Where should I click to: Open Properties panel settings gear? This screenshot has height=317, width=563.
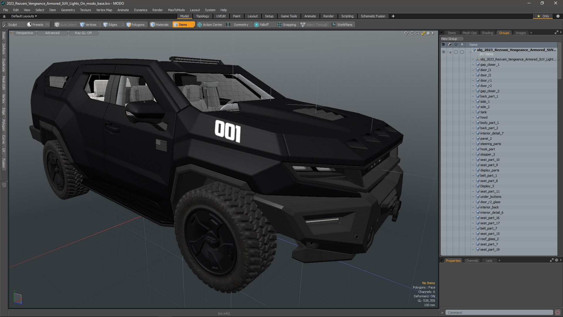tap(557, 260)
